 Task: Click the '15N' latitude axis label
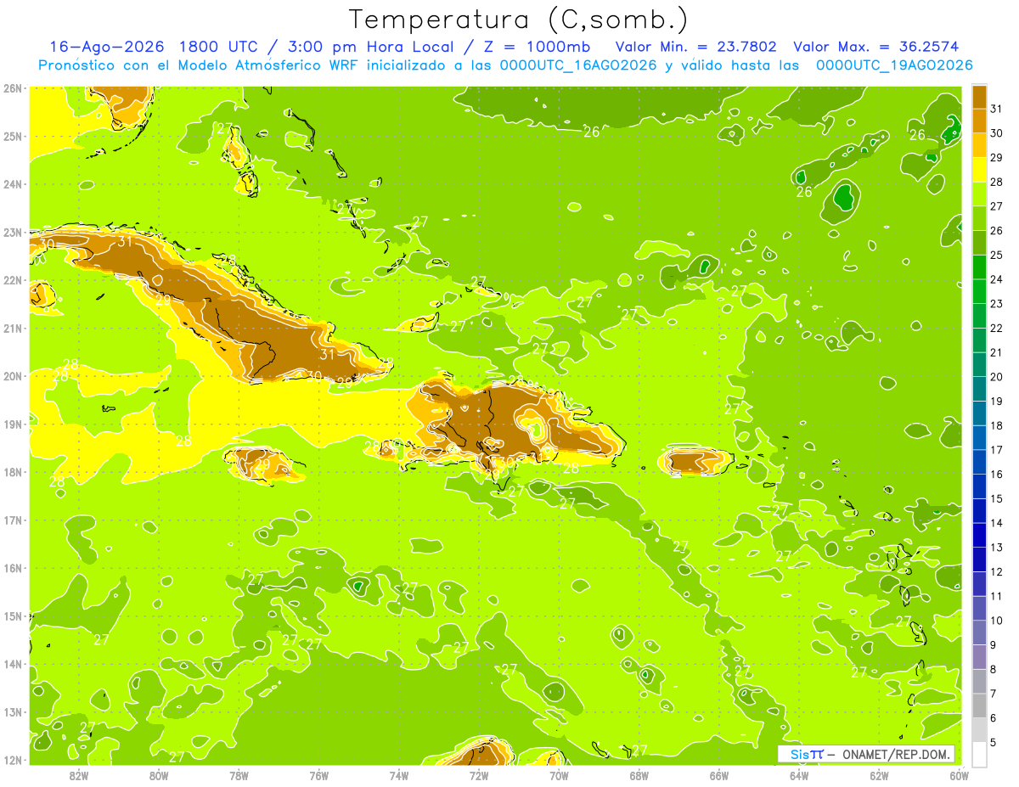(x=13, y=616)
